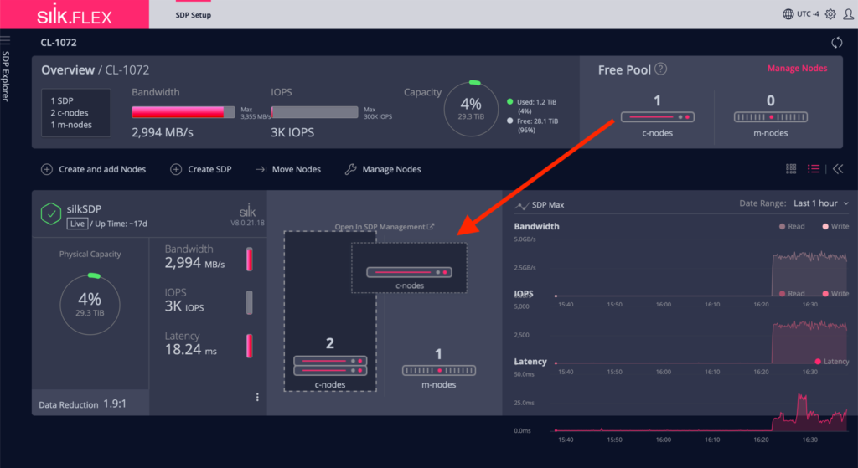
Task: Open In SDP Management link
Action: coord(384,227)
